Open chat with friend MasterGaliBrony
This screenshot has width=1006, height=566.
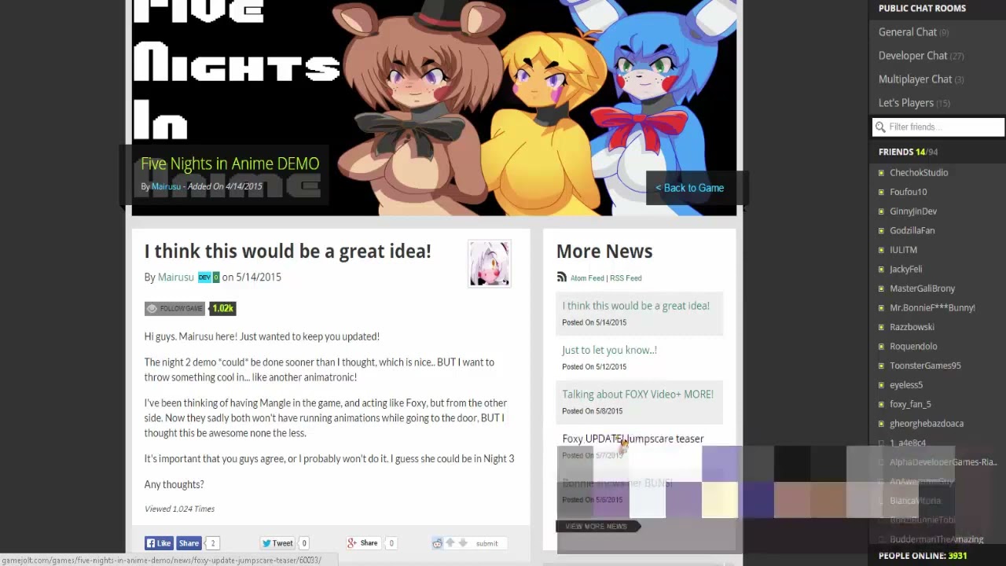(922, 289)
